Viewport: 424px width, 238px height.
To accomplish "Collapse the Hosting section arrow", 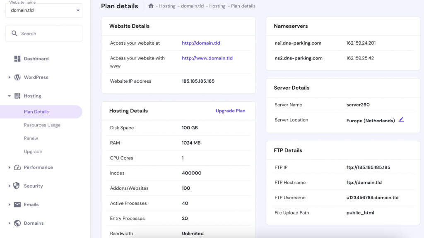I will [9, 96].
